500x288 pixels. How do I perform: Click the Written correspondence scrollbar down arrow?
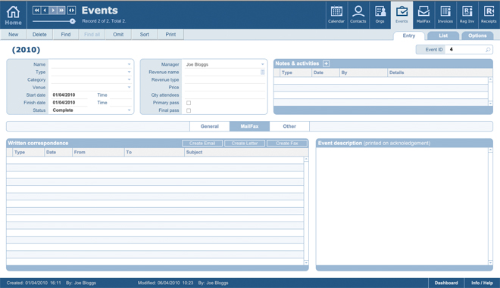point(306,262)
